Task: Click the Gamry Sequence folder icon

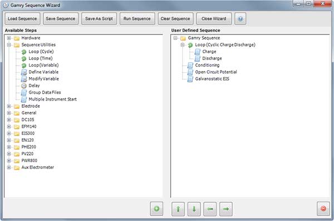Action: (183, 38)
